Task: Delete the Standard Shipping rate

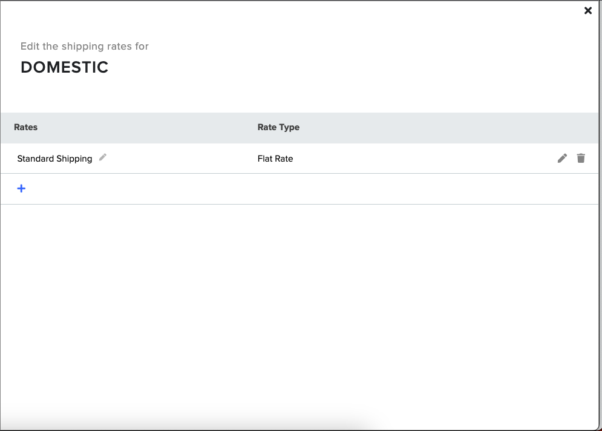Action: (x=581, y=158)
